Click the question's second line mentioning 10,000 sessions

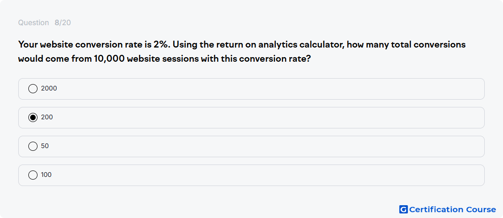pos(165,59)
